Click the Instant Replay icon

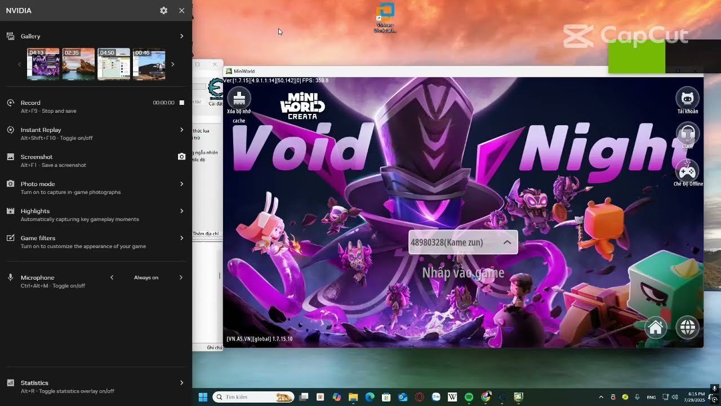(x=10, y=130)
